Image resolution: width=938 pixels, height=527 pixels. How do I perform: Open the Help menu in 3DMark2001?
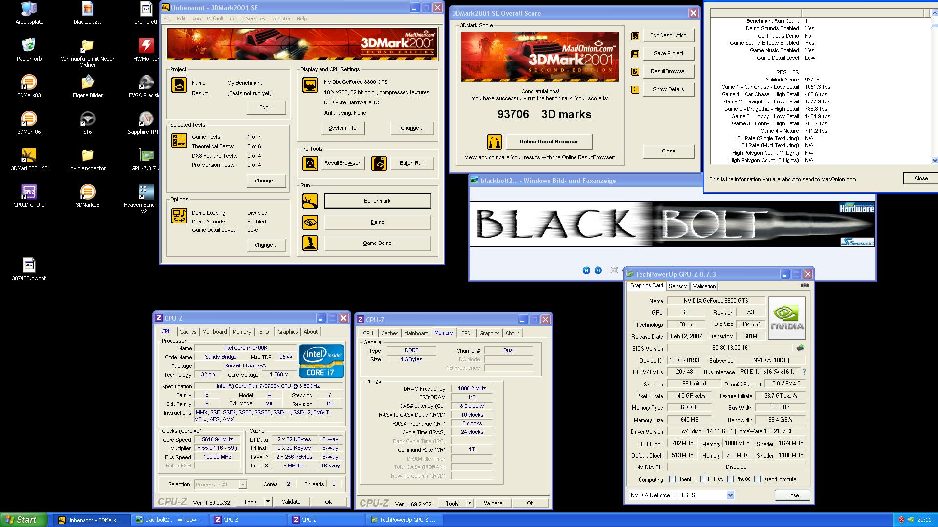coord(301,19)
